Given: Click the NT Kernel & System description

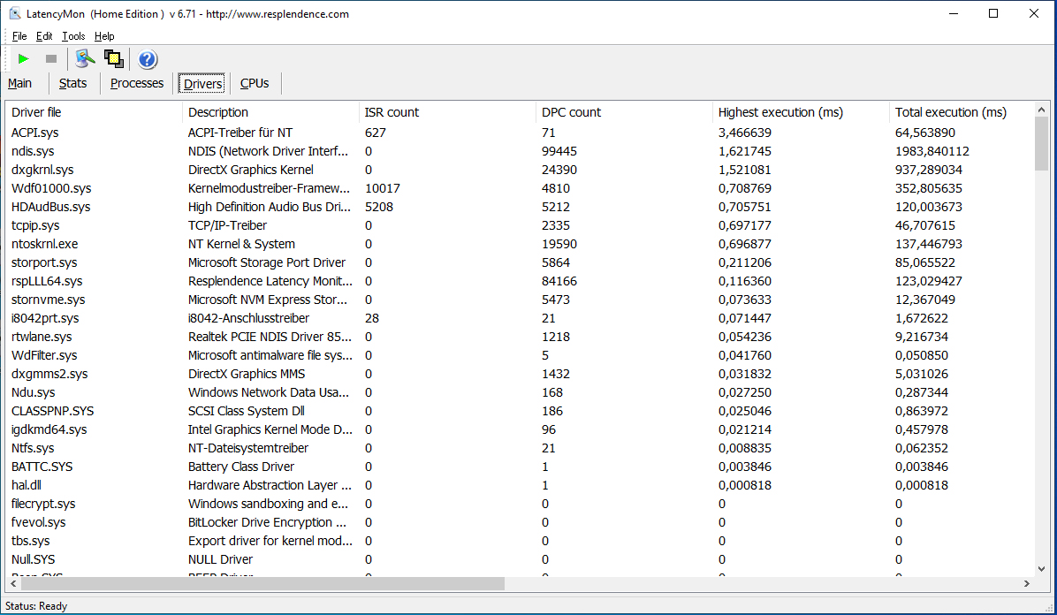Looking at the screenshot, I should point(241,244).
